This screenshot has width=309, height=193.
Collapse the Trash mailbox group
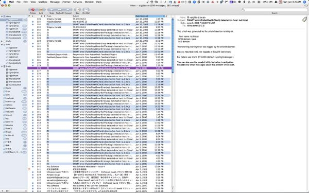[2, 66]
